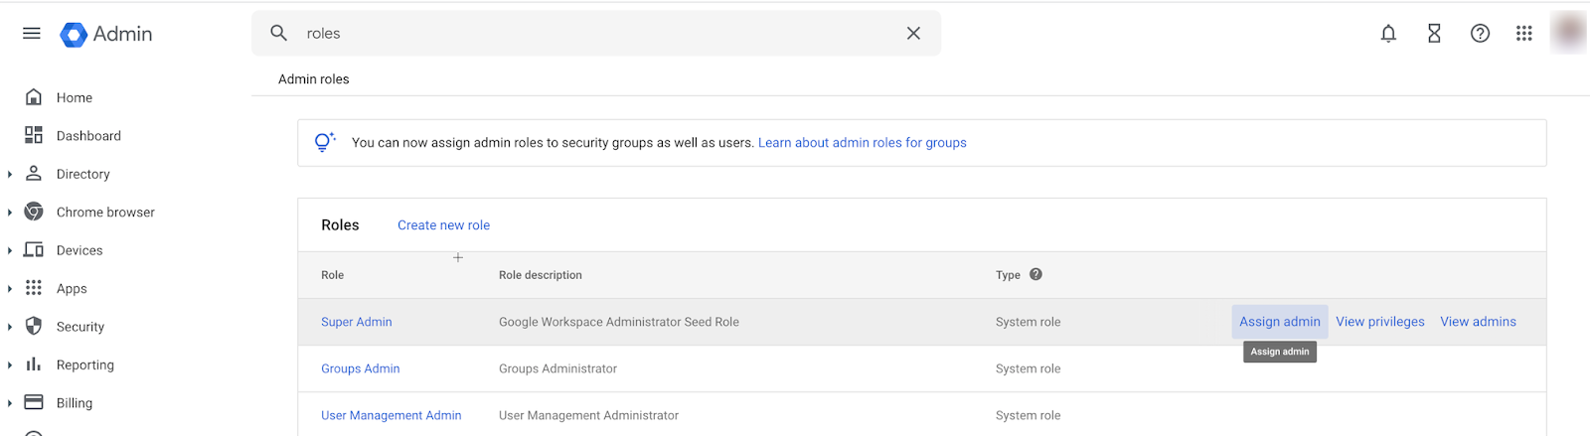Open the main hamburger menu
Viewport: 1590px width, 436px height.
32,34
